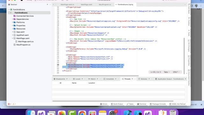Open Google Chrome from the Dock
This screenshot has width=204, height=115.
(82, 113)
